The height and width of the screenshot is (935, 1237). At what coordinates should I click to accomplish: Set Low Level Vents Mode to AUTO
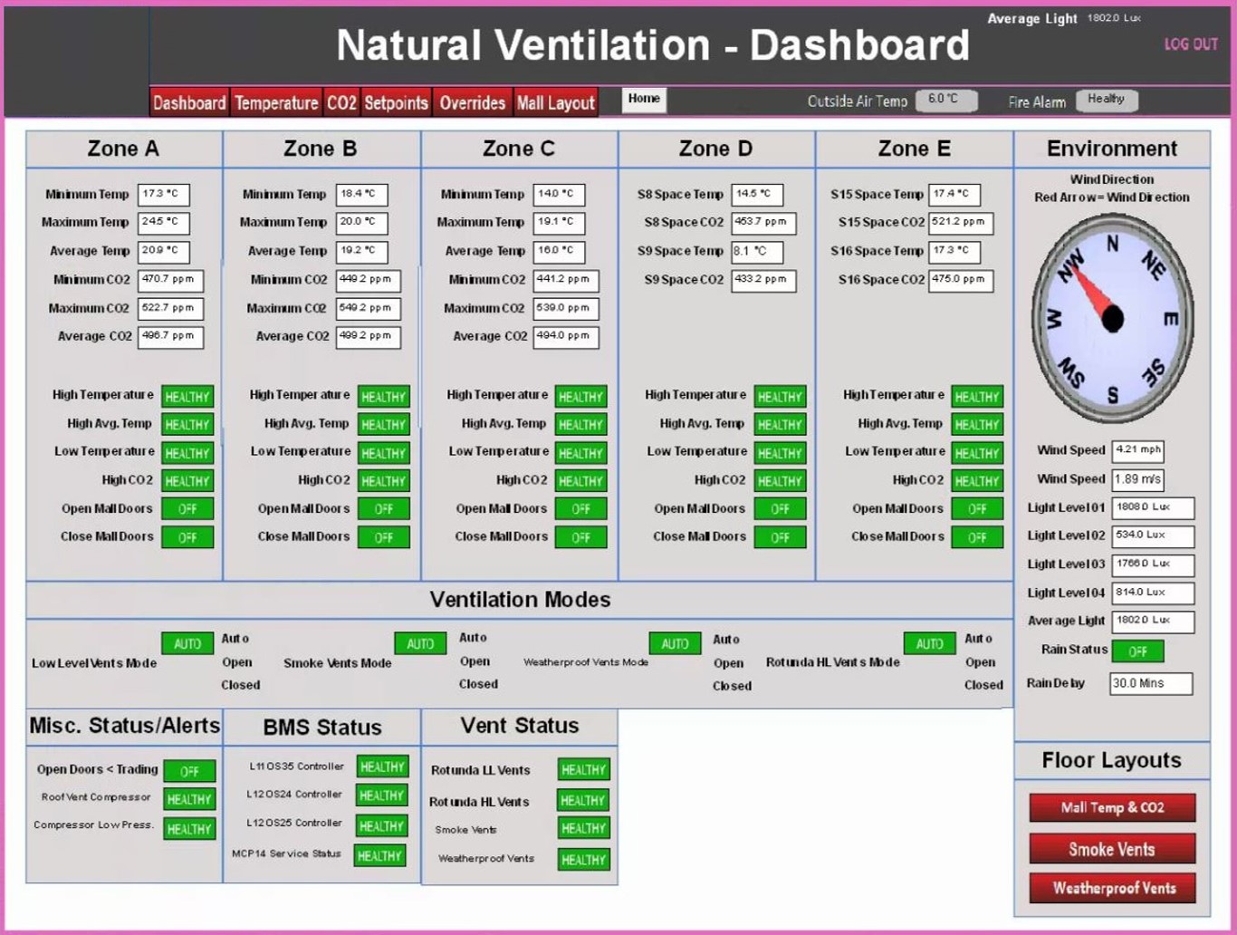(187, 643)
